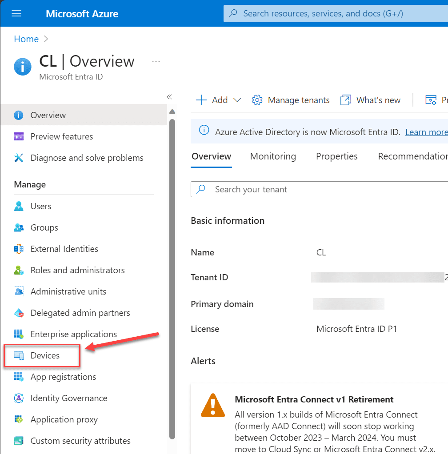Click the breadcrumb chevron after Home
The width and height of the screenshot is (448, 454).
(46, 39)
